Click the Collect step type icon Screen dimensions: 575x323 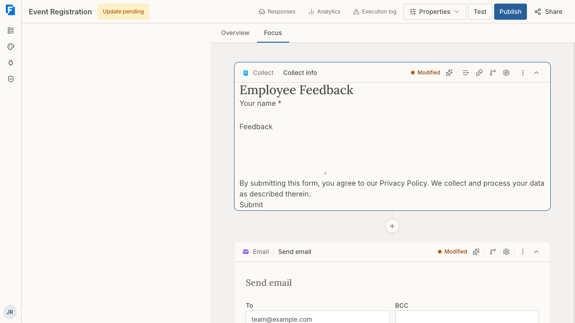(246, 73)
